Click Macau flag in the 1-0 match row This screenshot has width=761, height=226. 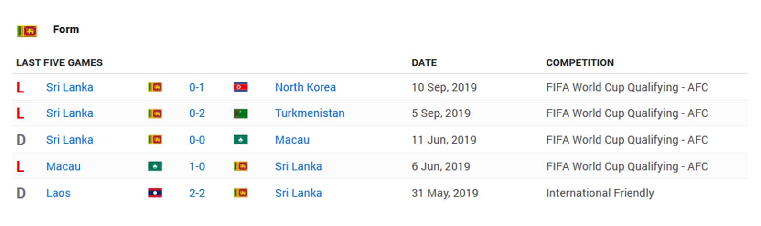(x=155, y=166)
